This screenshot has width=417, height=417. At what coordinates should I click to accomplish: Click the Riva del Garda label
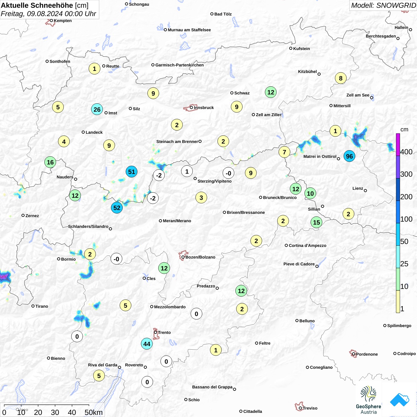[102, 365]
